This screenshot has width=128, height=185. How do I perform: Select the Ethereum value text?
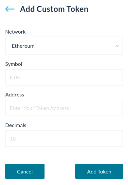[23, 46]
